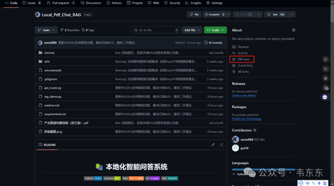The width and height of the screenshot is (334, 186).
Task: Open the weiwill88 commit author link
Action: click(50, 43)
